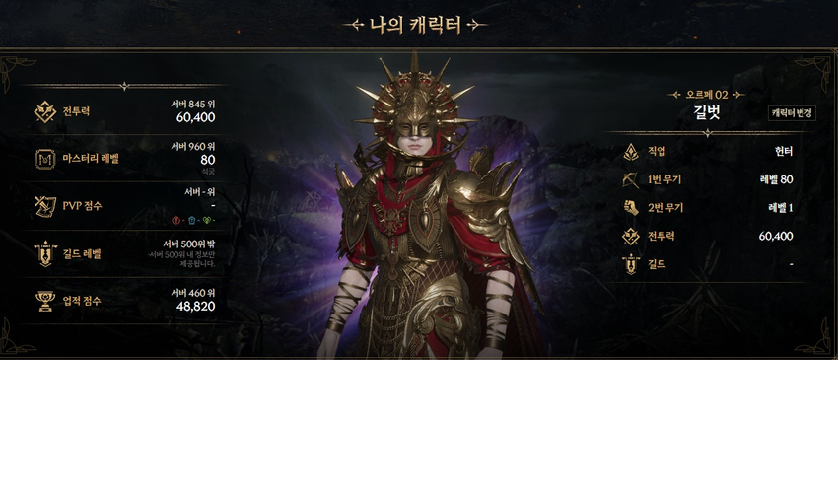
Task: Click the PVP 점수 crossed swords icon
Action: [x=45, y=206]
